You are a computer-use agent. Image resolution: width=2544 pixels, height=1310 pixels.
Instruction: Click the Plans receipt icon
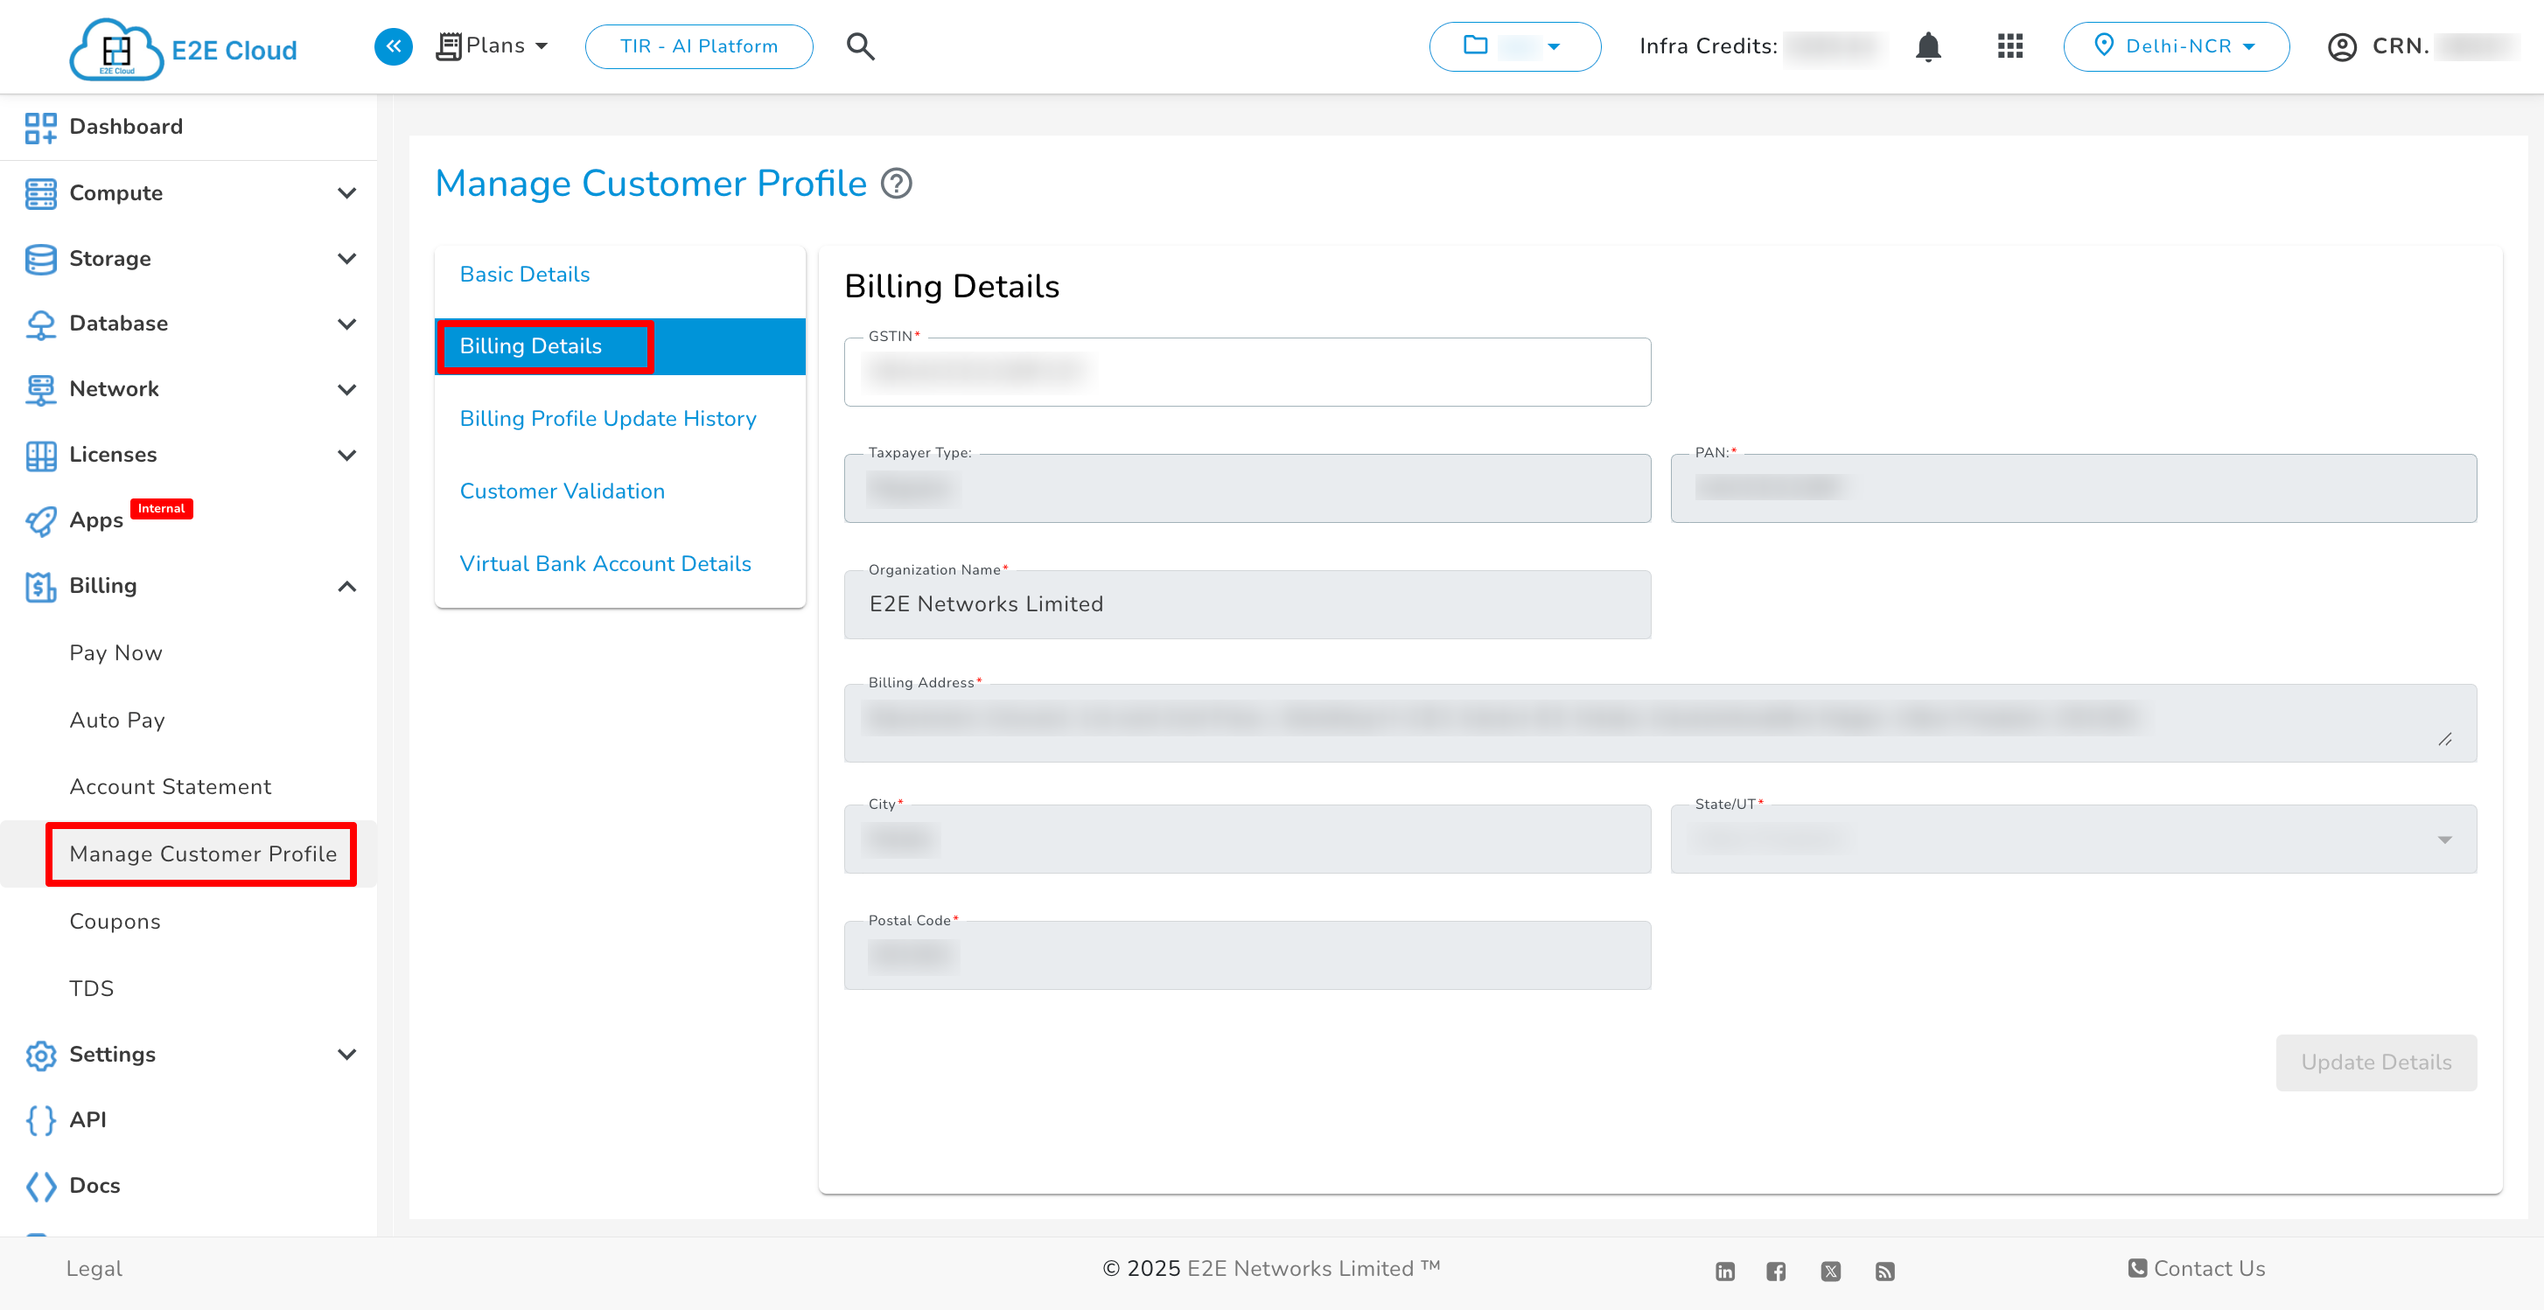449,46
